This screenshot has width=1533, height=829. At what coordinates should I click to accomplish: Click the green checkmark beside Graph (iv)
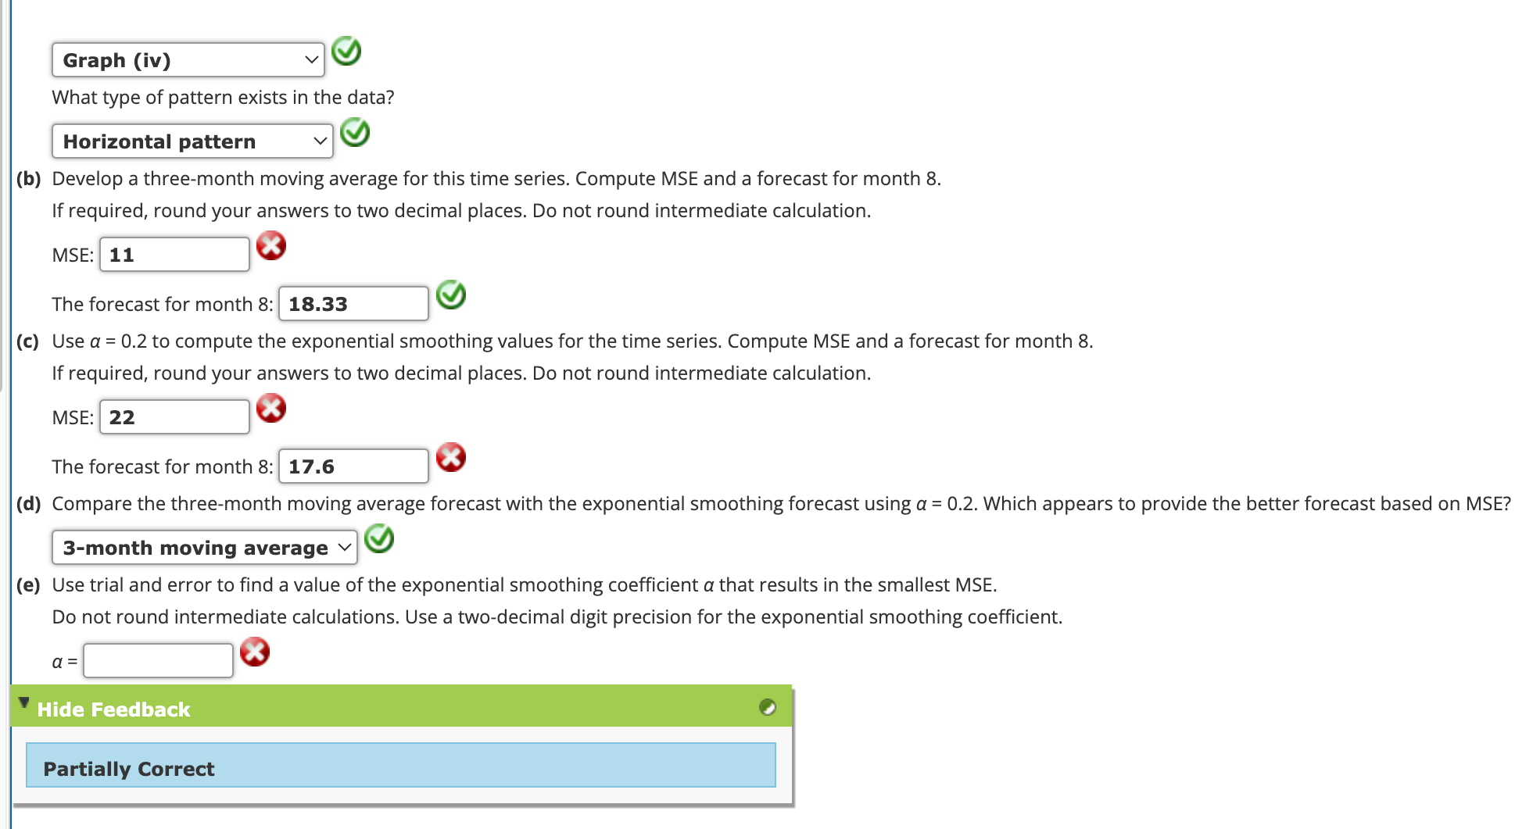(347, 52)
